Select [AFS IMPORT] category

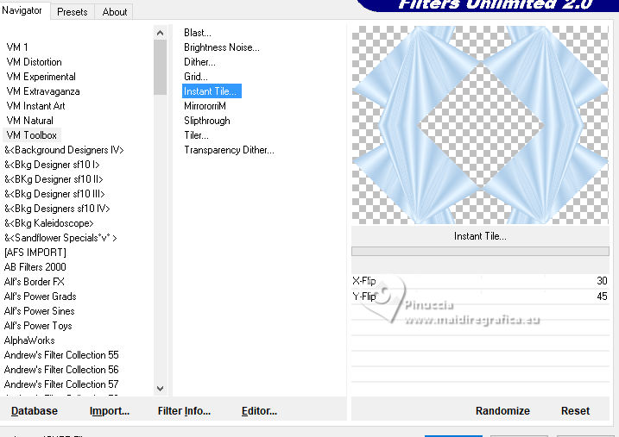35,253
